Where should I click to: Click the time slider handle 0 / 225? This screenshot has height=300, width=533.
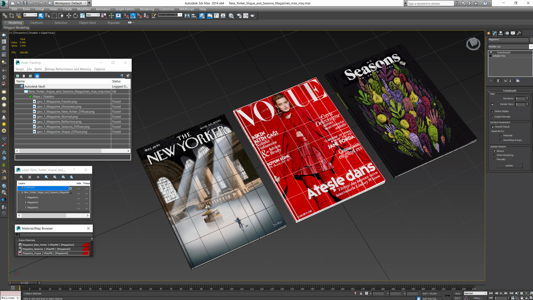click(24, 283)
